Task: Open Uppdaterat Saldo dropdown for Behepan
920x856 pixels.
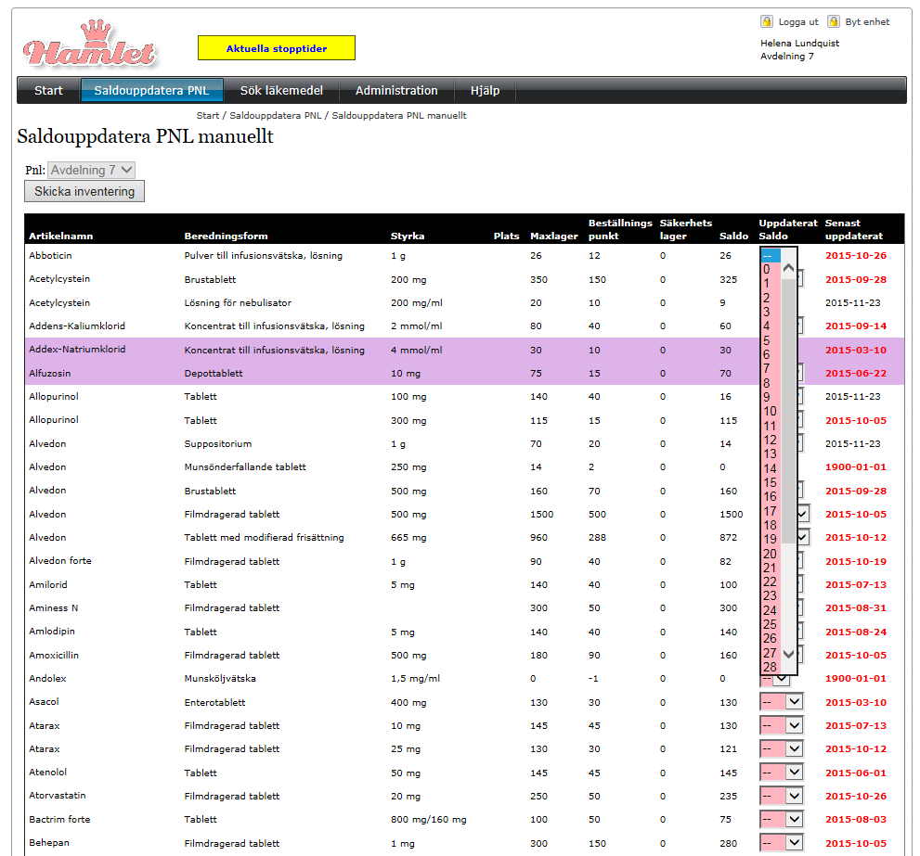Action: 782,842
